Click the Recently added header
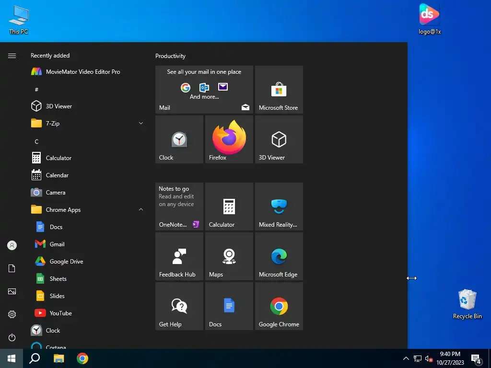 [x=50, y=56]
